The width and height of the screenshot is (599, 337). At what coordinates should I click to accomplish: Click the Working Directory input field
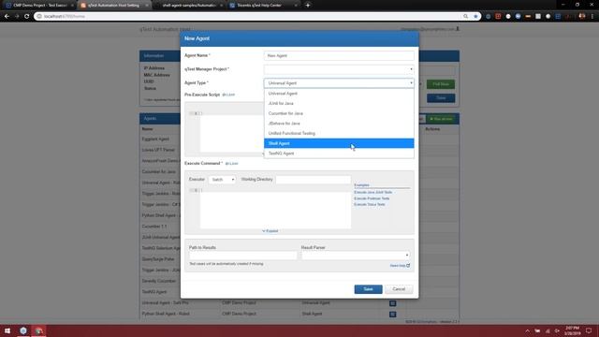click(313, 180)
